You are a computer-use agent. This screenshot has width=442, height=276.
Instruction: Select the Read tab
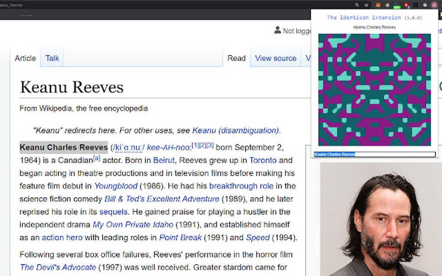pos(237,58)
